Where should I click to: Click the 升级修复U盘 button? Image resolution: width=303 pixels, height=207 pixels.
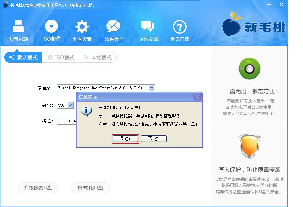pos(38,188)
